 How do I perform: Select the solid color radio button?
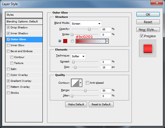(x=60, y=41)
